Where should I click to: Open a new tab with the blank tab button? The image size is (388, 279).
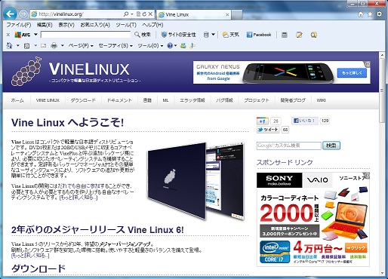[x=237, y=14]
